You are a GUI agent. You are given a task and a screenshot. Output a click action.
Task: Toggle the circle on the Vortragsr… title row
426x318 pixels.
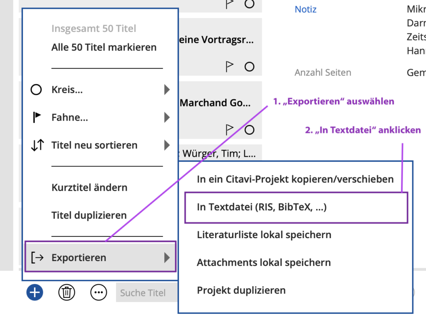click(249, 67)
